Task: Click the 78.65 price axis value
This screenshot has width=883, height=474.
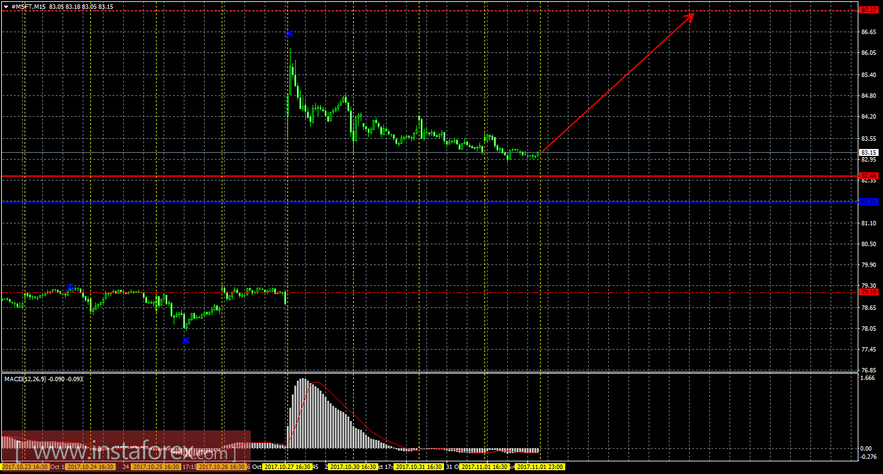Action: point(869,308)
